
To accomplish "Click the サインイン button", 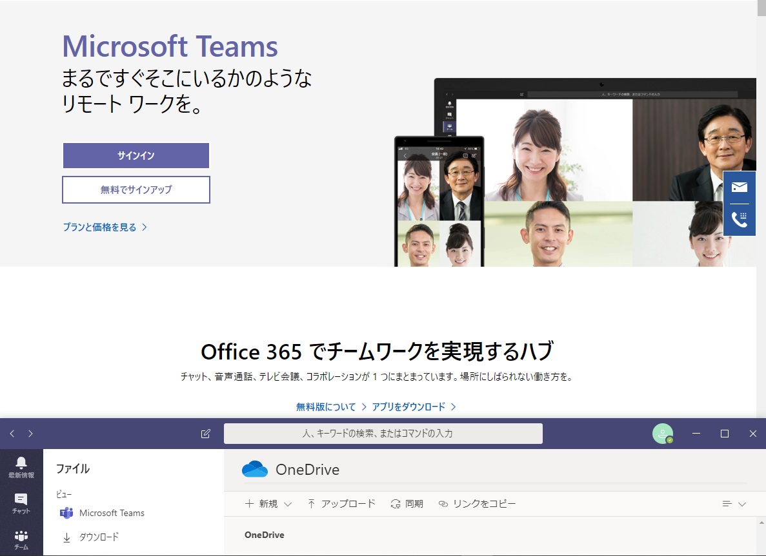I will (136, 156).
